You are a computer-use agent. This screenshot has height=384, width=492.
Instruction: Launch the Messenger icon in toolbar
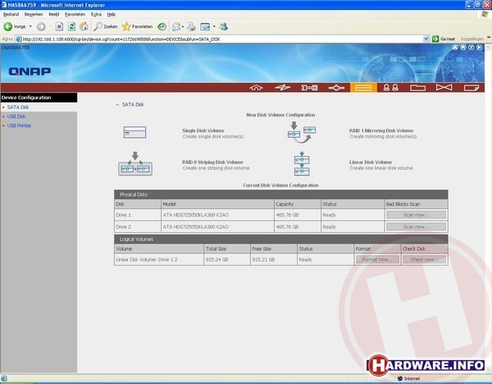click(223, 27)
